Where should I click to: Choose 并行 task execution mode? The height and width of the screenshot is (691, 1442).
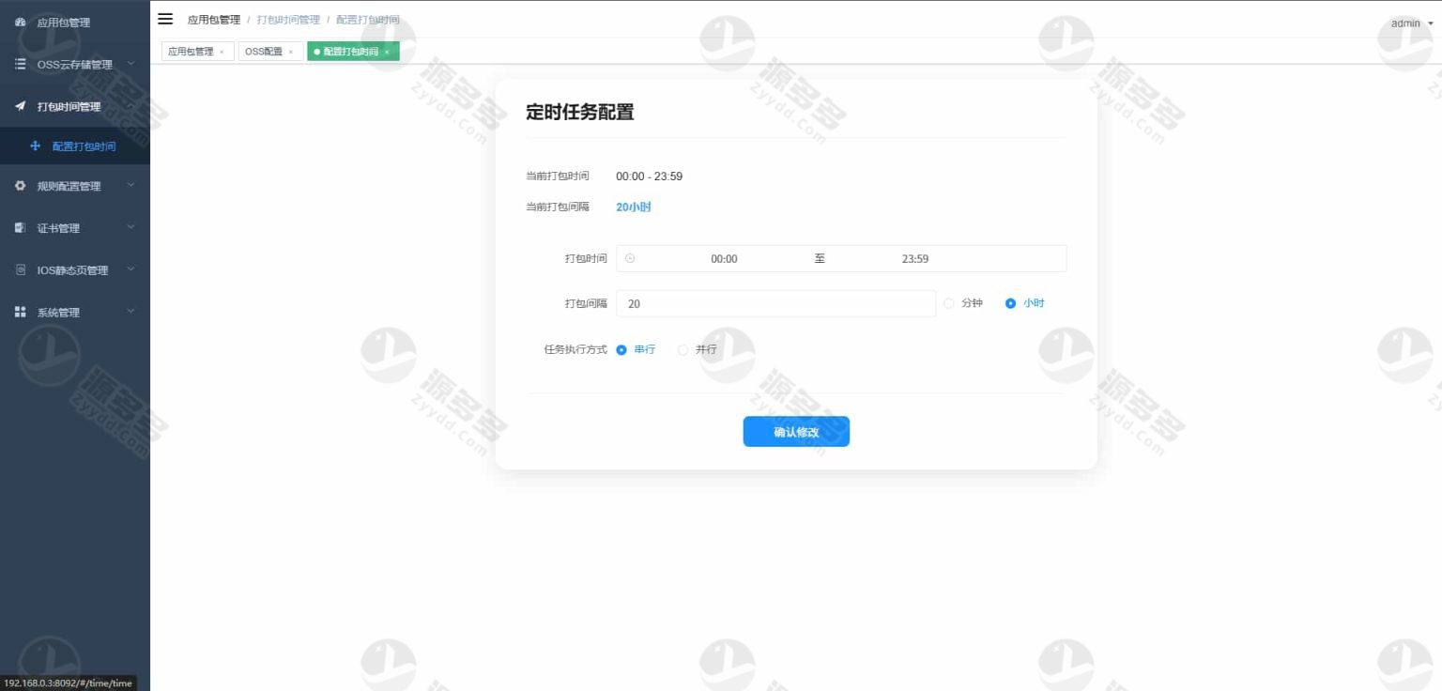[x=683, y=349]
